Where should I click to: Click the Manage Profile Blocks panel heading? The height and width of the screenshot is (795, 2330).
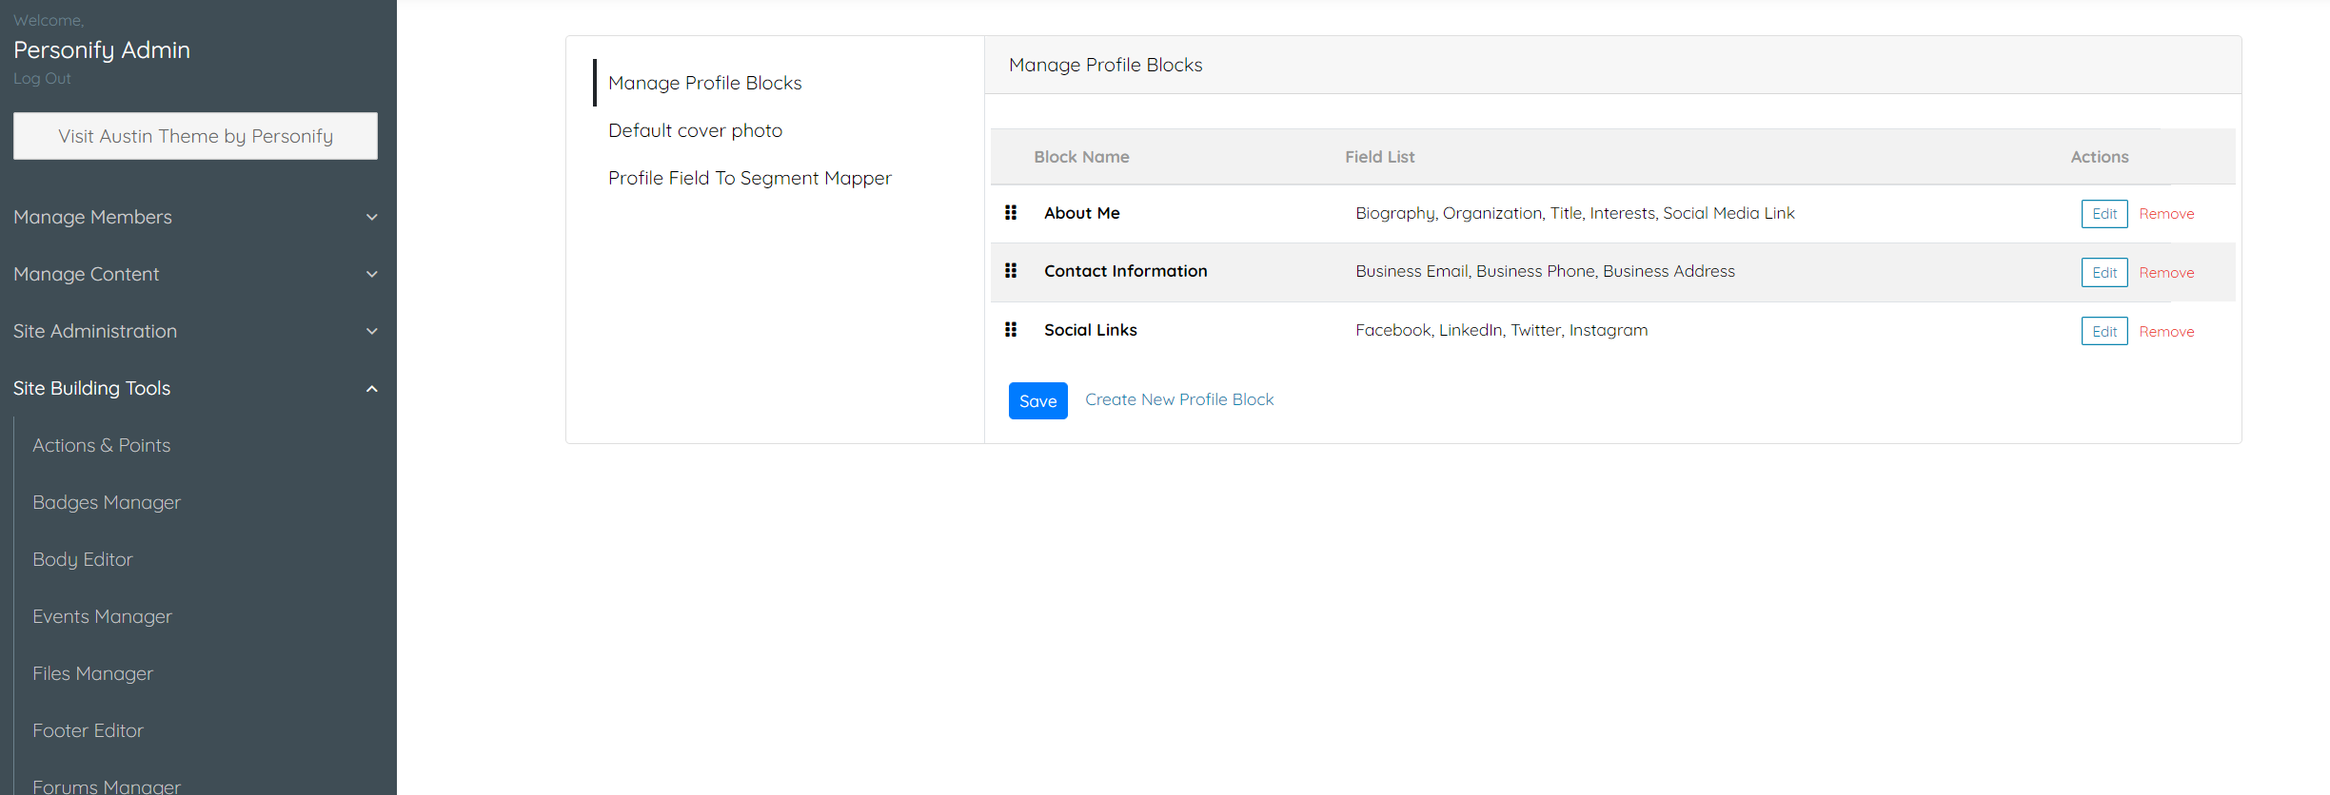1106,65
